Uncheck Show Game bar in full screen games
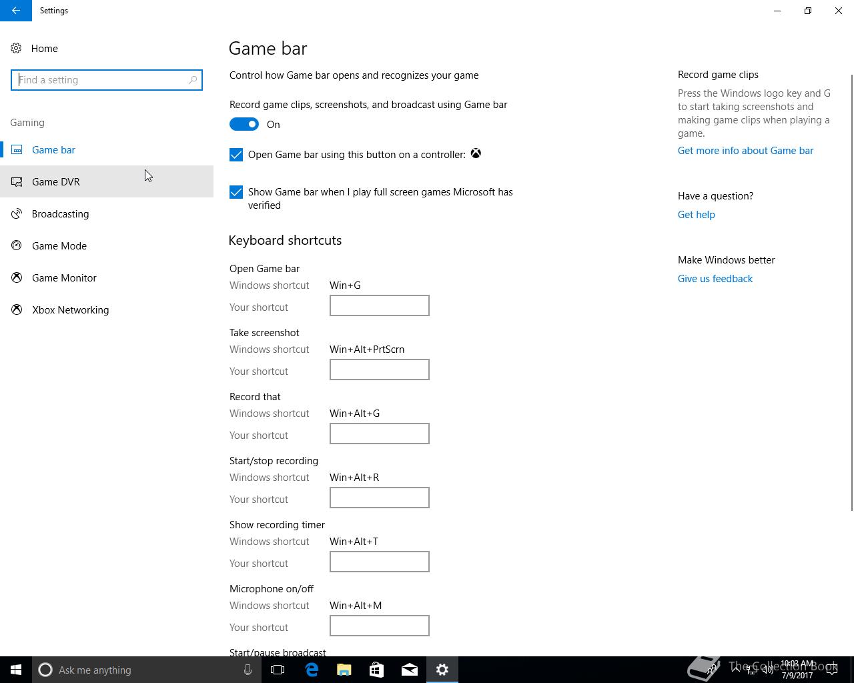 [x=236, y=192]
